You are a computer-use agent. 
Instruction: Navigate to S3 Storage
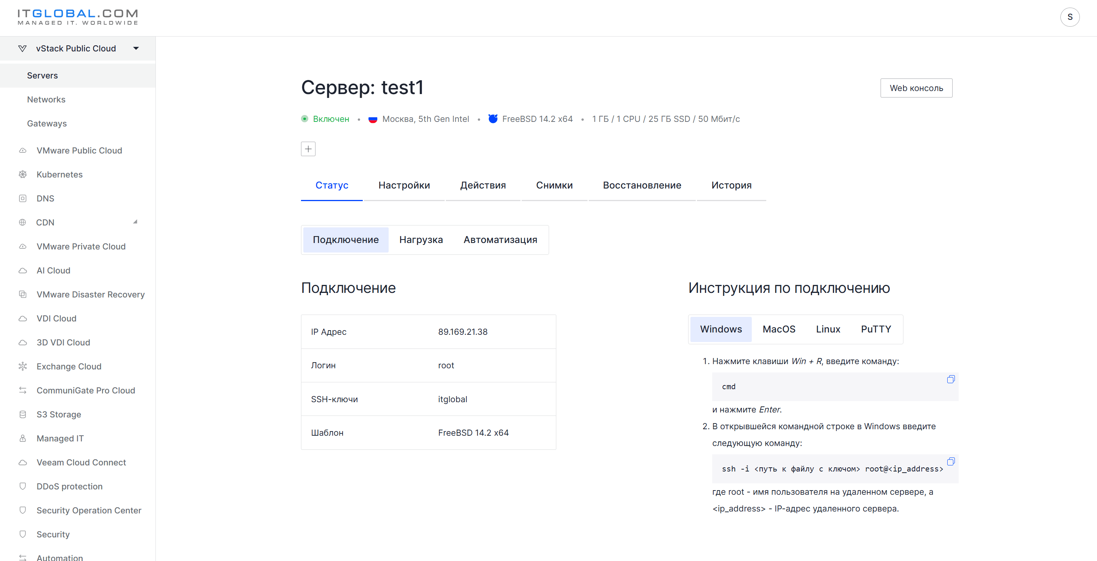(x=59, y=415)
